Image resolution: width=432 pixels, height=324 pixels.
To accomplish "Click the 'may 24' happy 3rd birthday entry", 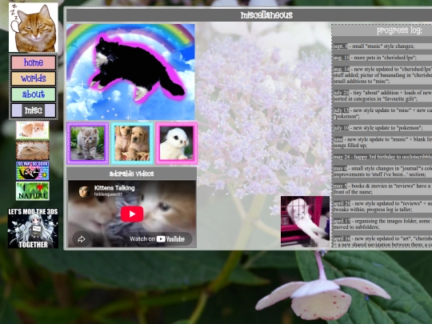I will (x=382, y=157).
